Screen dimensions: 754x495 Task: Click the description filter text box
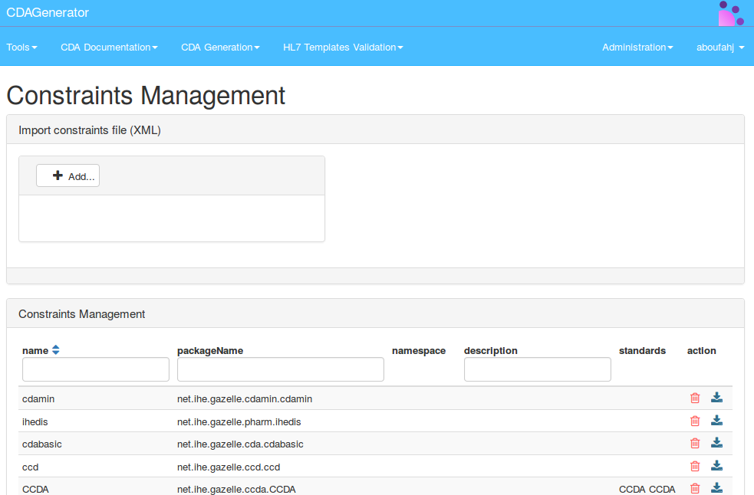[x=537, y=369]
